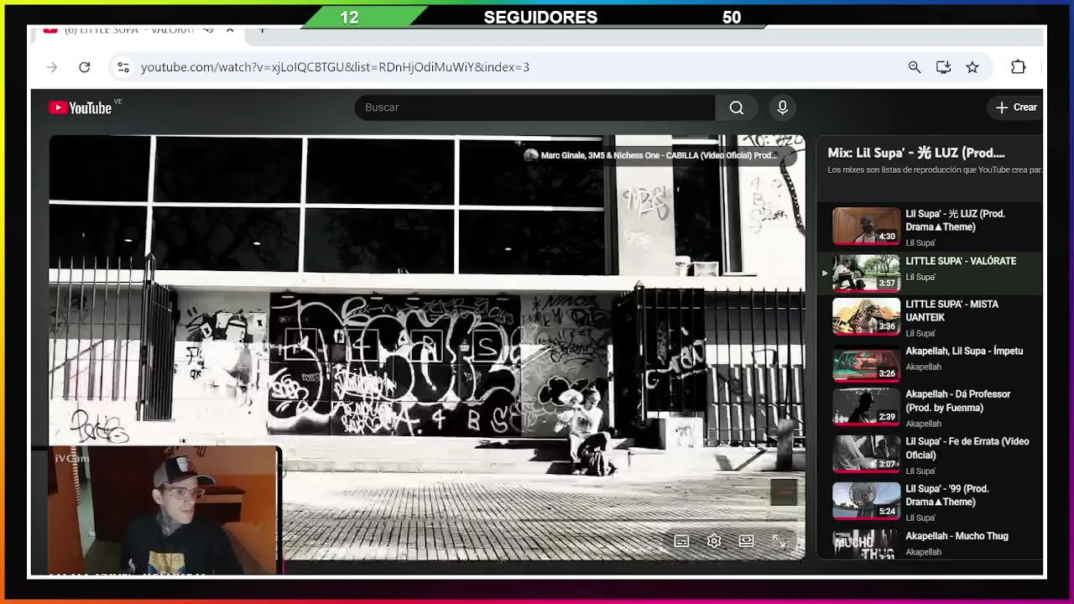Start voice search with microphone

pos(782,107)
